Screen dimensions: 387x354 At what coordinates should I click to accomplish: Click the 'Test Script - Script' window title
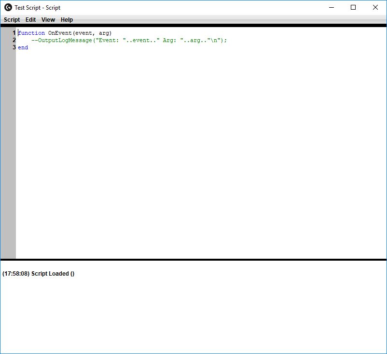[37, 8]
